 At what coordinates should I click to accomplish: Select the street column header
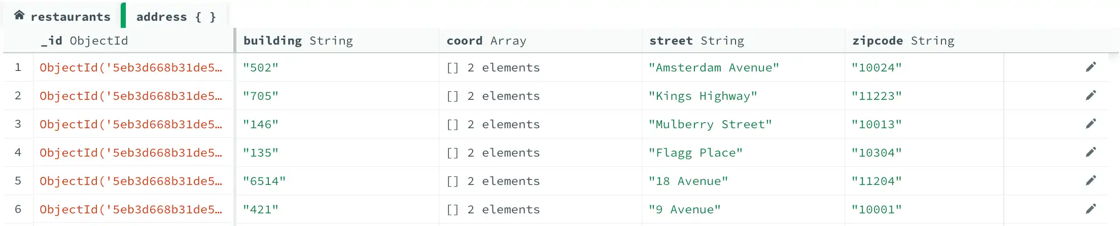click(696, 41)
